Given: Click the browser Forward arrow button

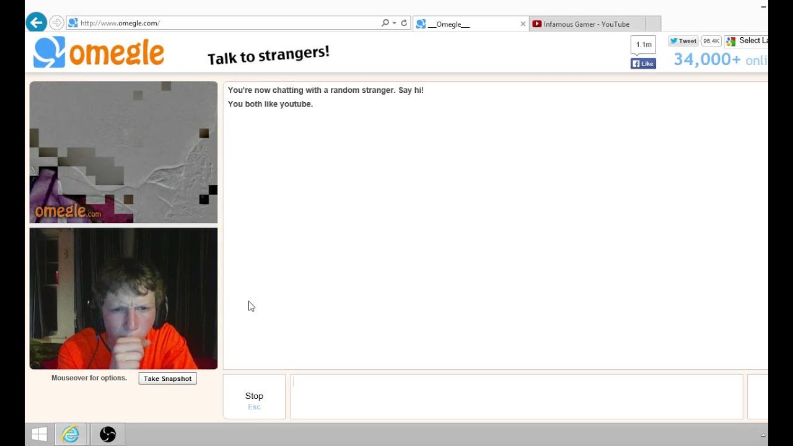Looking at the screenshot, I should [x=56, y=23].
